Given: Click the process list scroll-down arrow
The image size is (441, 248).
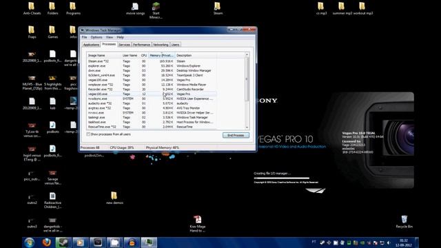Looking at the screenshot, I should [x=247, y=127].
